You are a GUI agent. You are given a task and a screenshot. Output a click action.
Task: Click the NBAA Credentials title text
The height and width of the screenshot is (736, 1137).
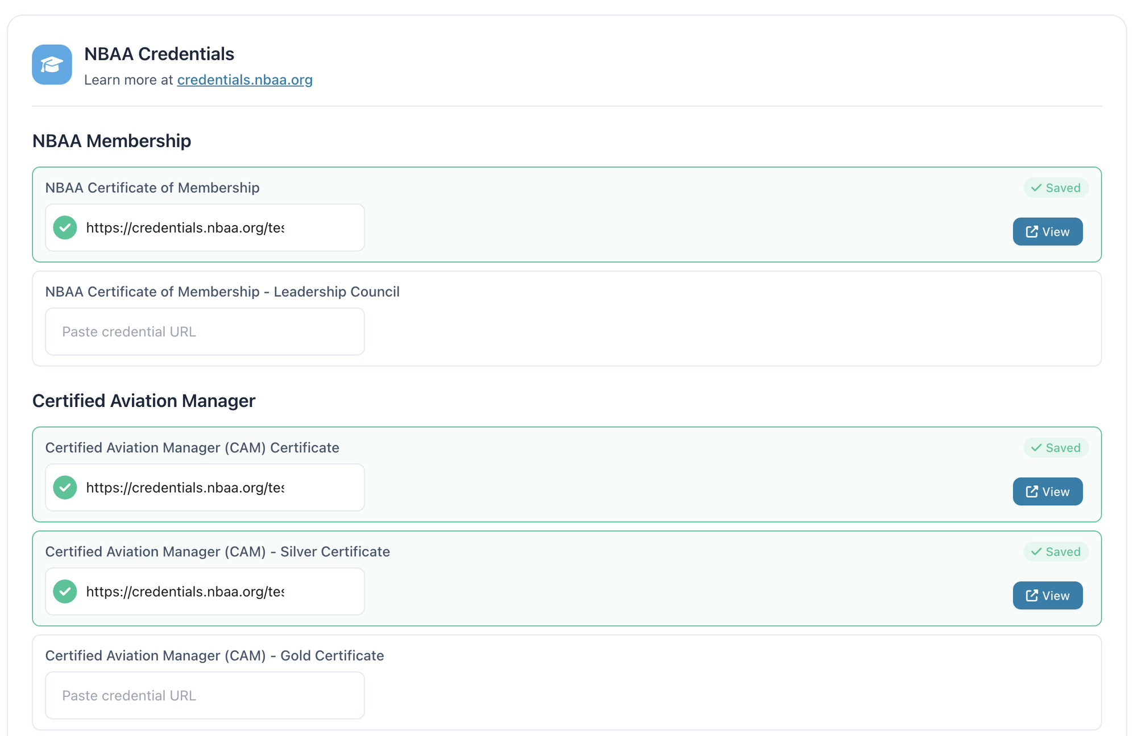click(159, 54)
